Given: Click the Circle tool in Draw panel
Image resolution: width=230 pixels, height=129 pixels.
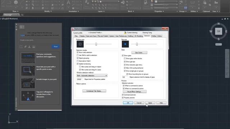Looking at the screenshot, I should (16, 3).
